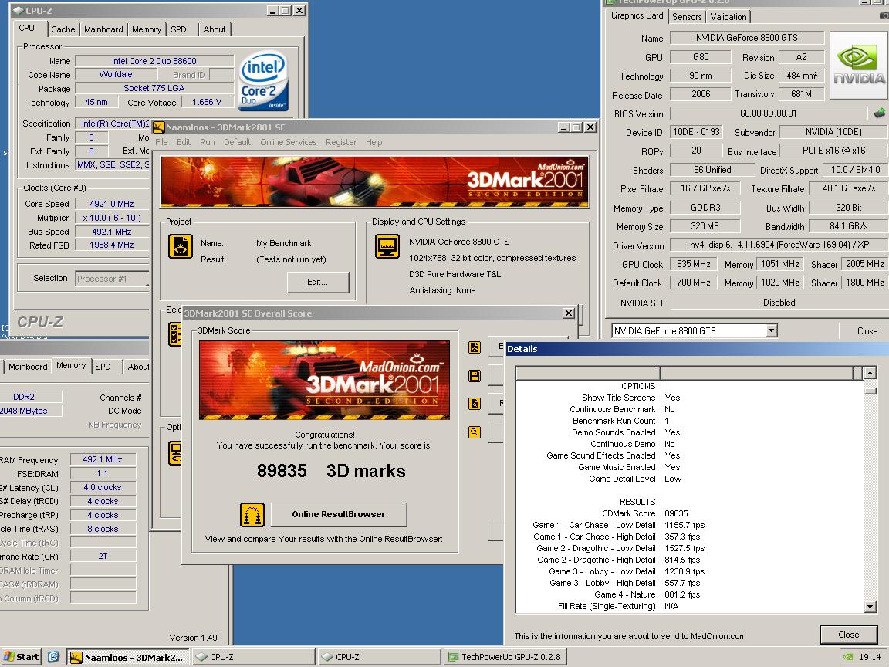Click the first CPU-Z taskbar button
The image size is (889, 667).
coord(253,658)
